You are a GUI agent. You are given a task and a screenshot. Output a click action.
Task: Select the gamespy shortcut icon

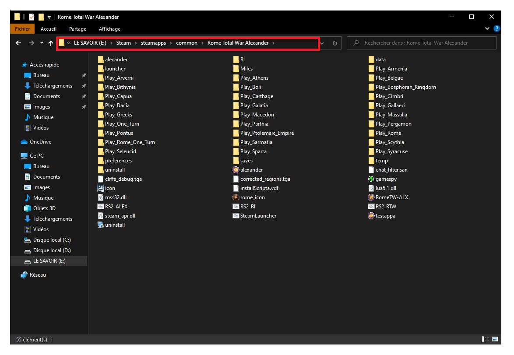tap(382, 179)
